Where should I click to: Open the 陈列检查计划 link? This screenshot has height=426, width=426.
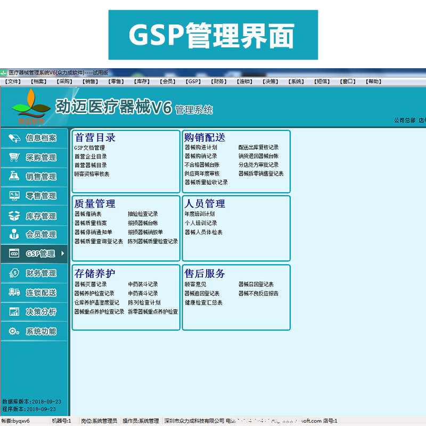(144, 302)
